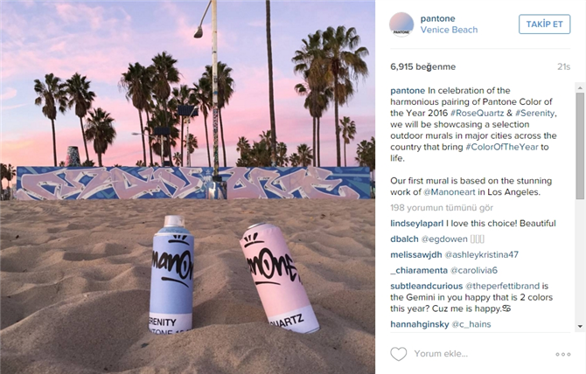Open the Venice Beach location link
This screenshot has width=586, height=374.
pyautogui.click(x=449, y=30)
